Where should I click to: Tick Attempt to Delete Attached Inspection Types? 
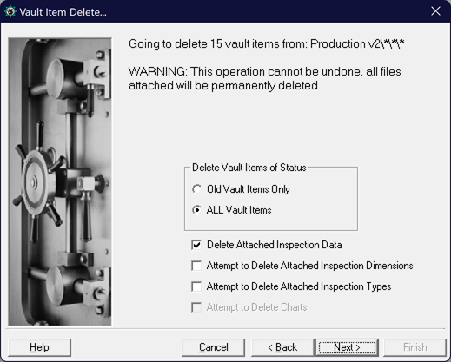point(196,286)
